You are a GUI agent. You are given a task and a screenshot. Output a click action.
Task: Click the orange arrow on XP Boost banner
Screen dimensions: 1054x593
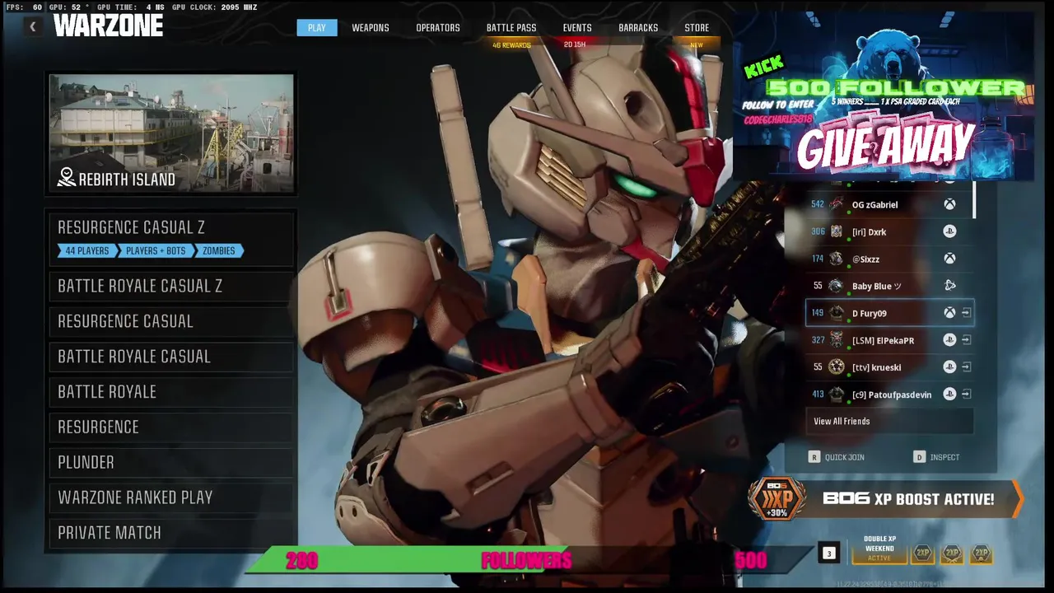tap(1017, 499)
